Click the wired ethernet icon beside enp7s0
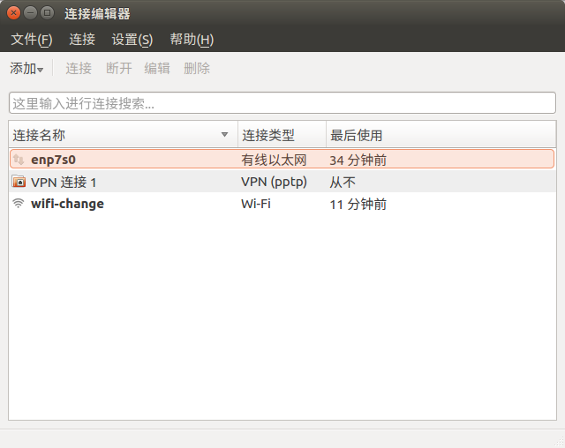The image size is (565, 448). click(19, 160)
